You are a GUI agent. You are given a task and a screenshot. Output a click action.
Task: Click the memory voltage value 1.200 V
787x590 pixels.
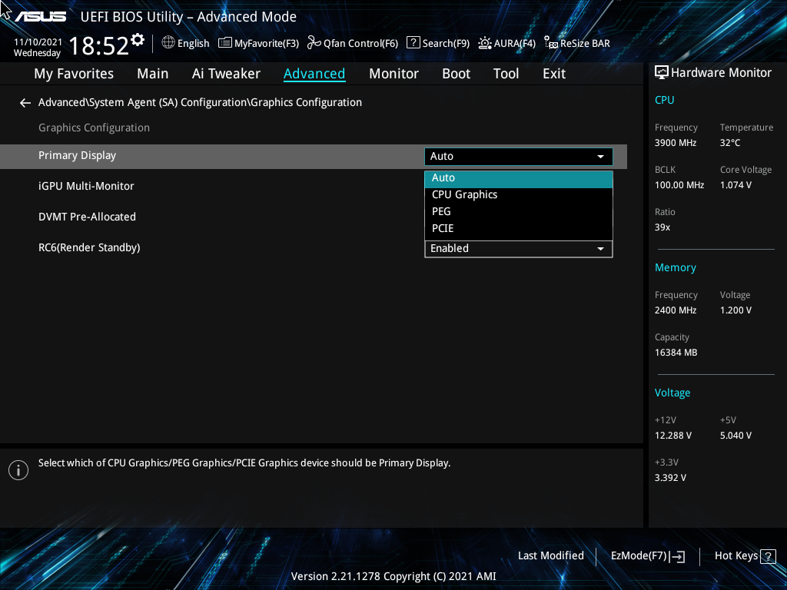coord(736,310)
